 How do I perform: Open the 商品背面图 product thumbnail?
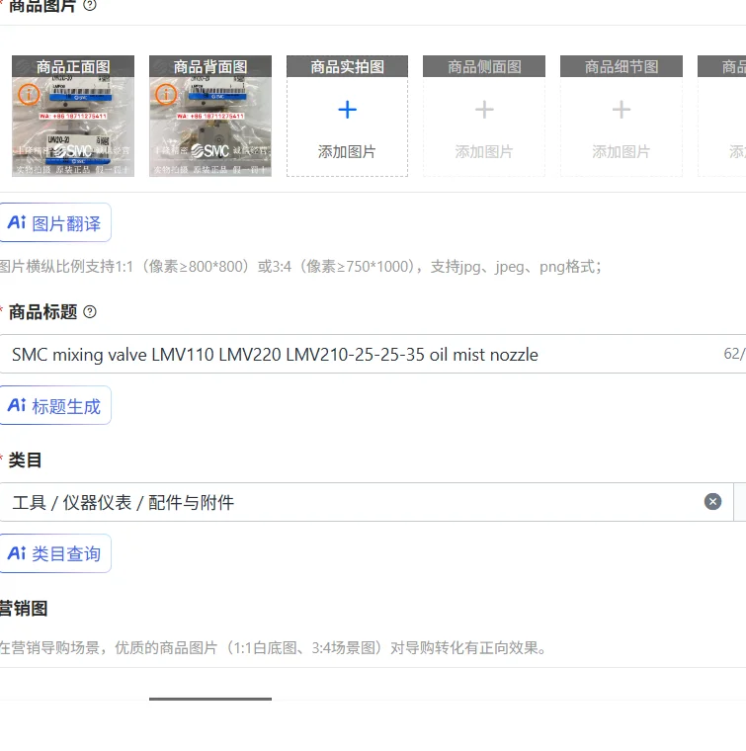tap(210, 116)
